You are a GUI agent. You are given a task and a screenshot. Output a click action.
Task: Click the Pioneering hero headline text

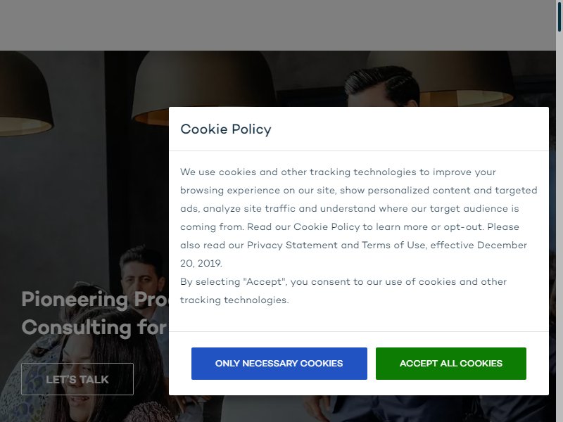[95, 300]
